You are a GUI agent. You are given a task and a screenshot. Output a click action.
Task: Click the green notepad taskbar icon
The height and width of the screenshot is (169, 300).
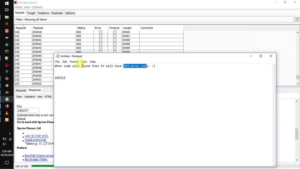7,58
